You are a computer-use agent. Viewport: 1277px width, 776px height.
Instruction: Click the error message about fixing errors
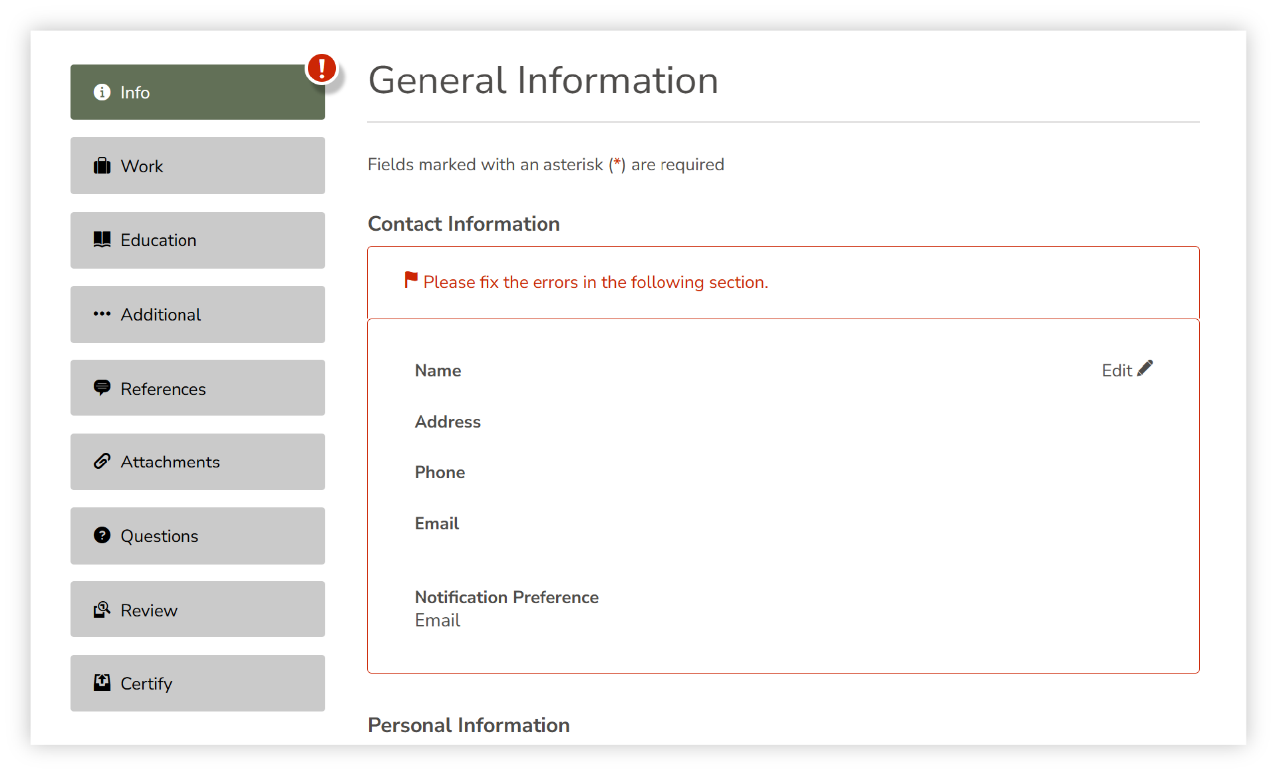[x=595, y=283]
